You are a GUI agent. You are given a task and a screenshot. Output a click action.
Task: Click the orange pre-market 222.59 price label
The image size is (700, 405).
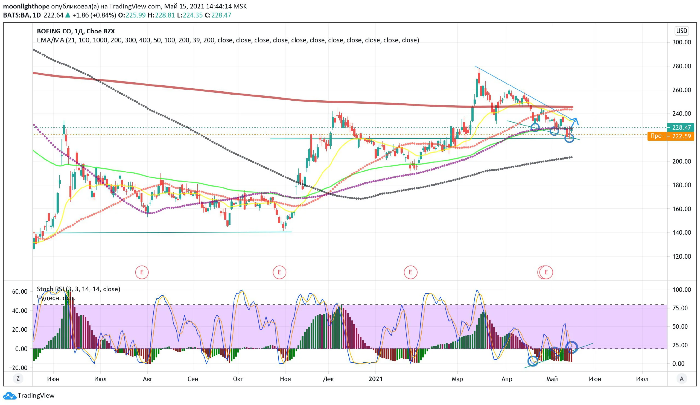pos(670,136)
